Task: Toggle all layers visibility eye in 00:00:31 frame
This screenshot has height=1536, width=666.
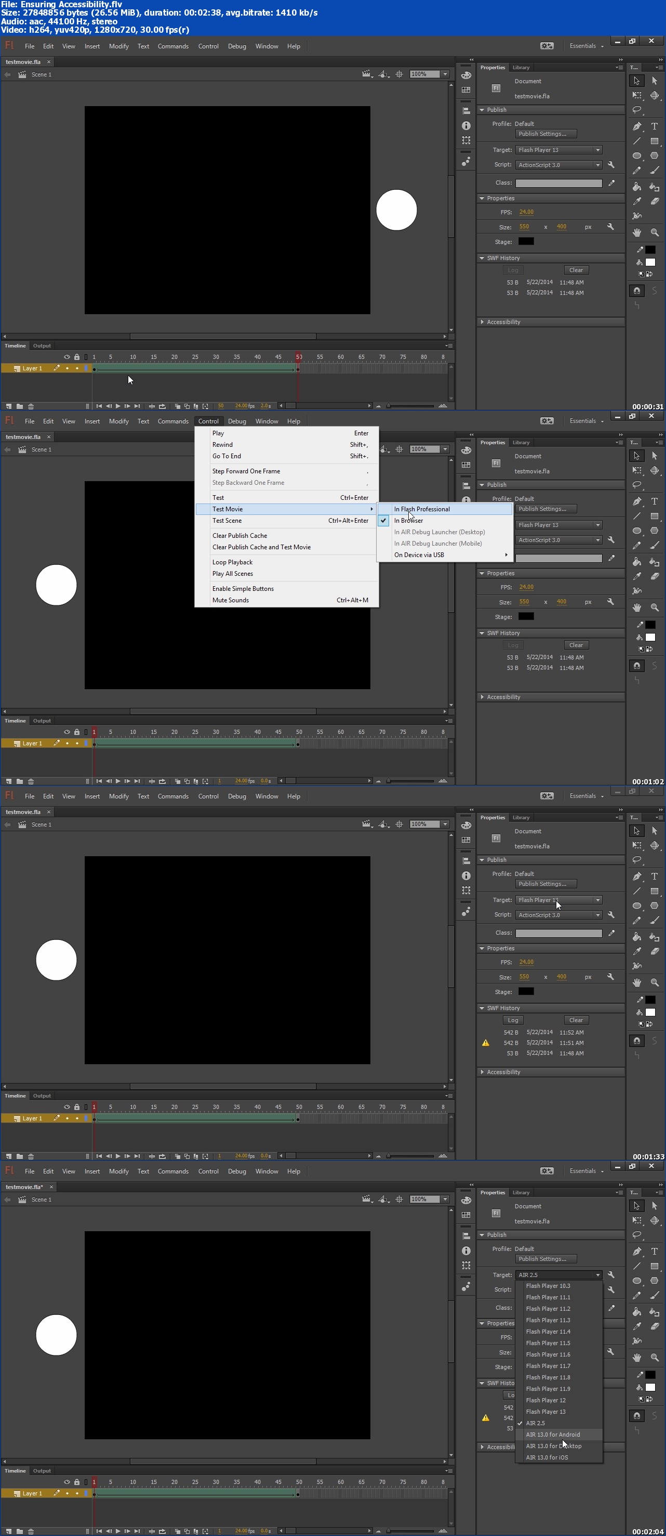Action: pos(66,357)
